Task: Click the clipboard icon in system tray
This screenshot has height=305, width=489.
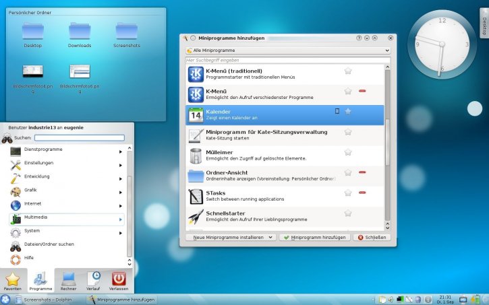Action: [382, 300]
